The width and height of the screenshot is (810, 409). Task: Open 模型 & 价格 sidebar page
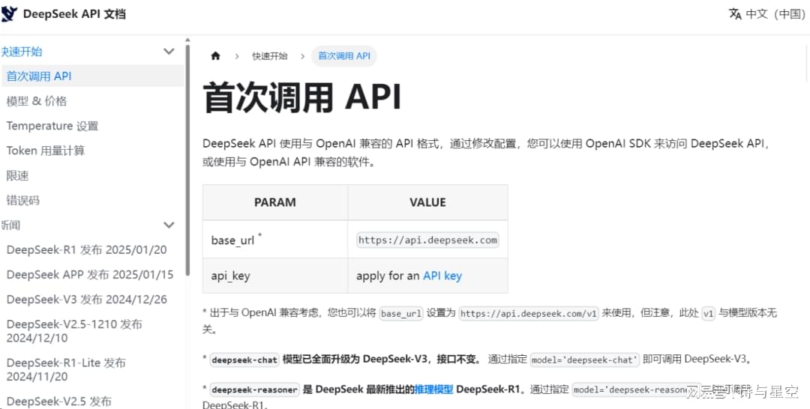pos(37,101)
